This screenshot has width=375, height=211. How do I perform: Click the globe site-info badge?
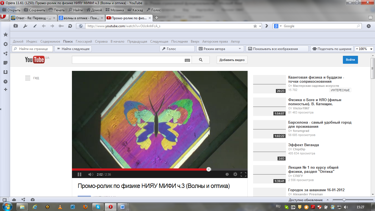click(x=81, y=26)
